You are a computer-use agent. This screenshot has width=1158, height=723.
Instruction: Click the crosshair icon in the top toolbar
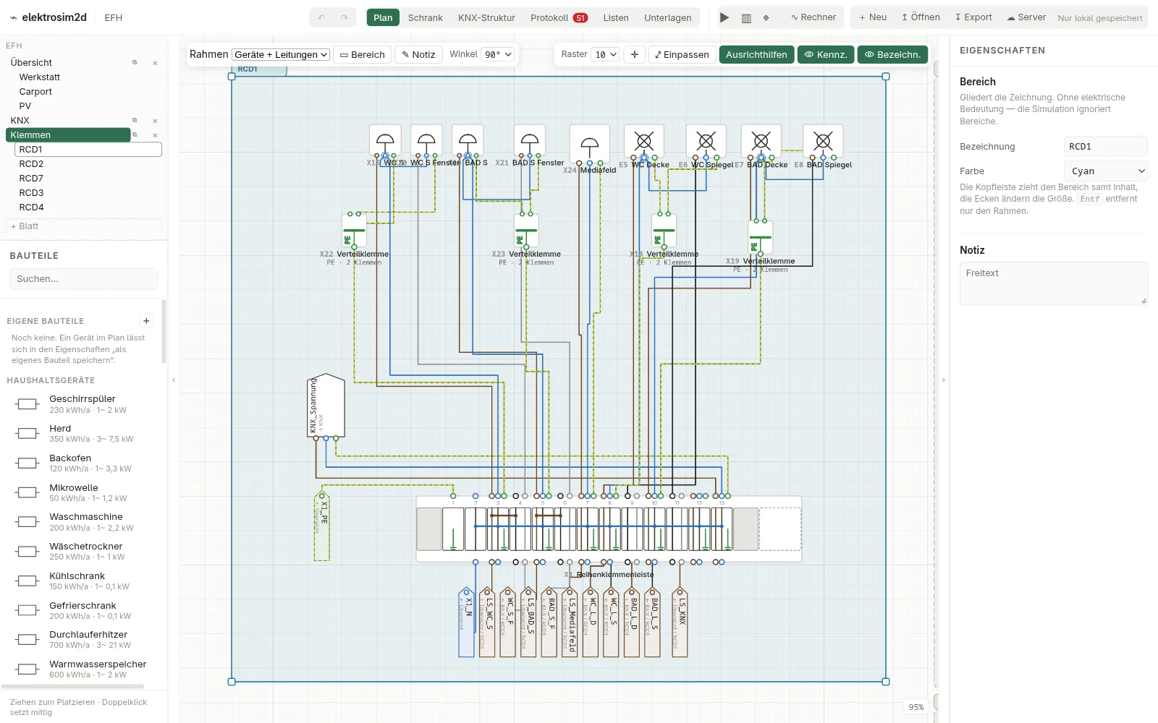coord(766,17)
